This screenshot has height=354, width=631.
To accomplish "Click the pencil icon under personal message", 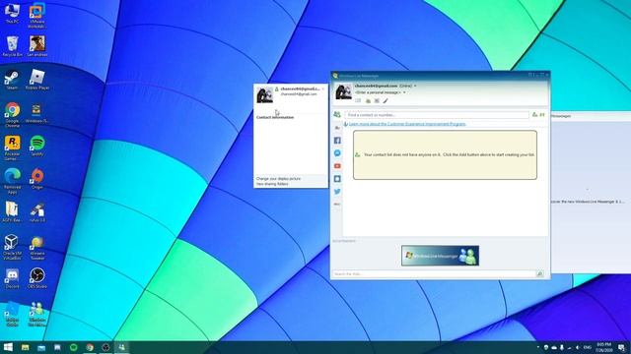I will [x=386, y=100].
